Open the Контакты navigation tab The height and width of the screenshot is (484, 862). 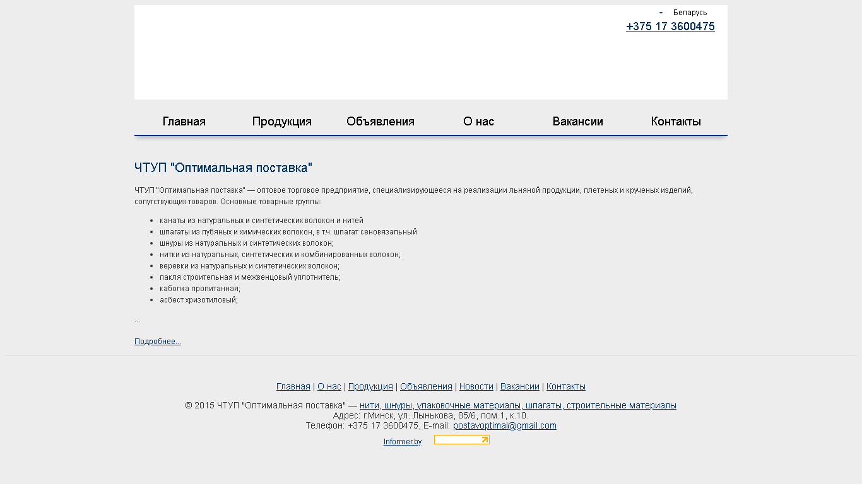coord(676,122)
